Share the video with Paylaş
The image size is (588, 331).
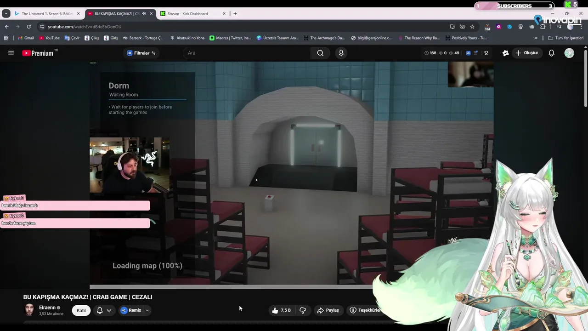[x=328, y=310]
